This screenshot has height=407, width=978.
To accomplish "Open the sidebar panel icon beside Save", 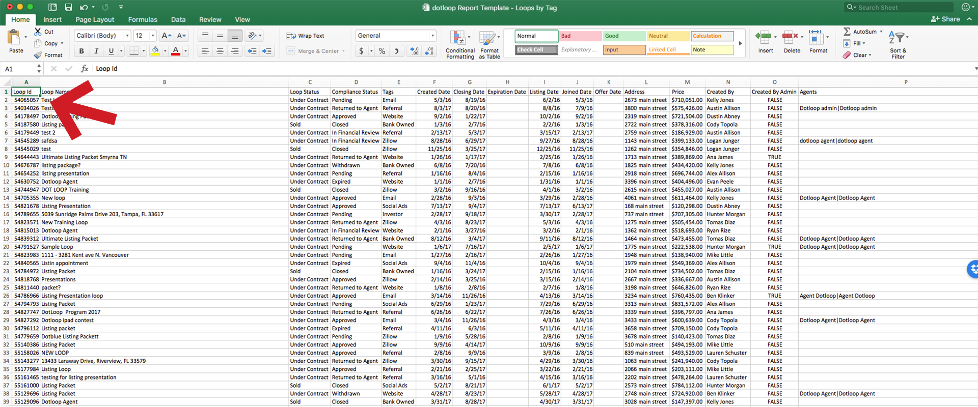I will [52, 7].
